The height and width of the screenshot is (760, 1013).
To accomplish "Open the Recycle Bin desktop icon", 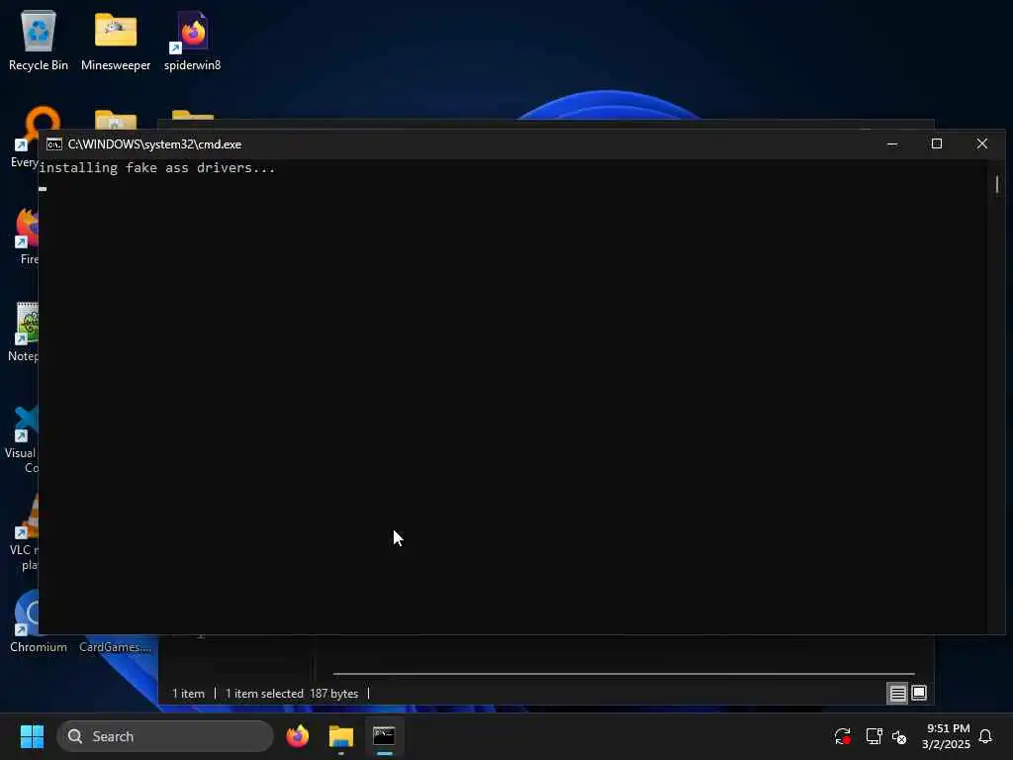I will [39, 41].
